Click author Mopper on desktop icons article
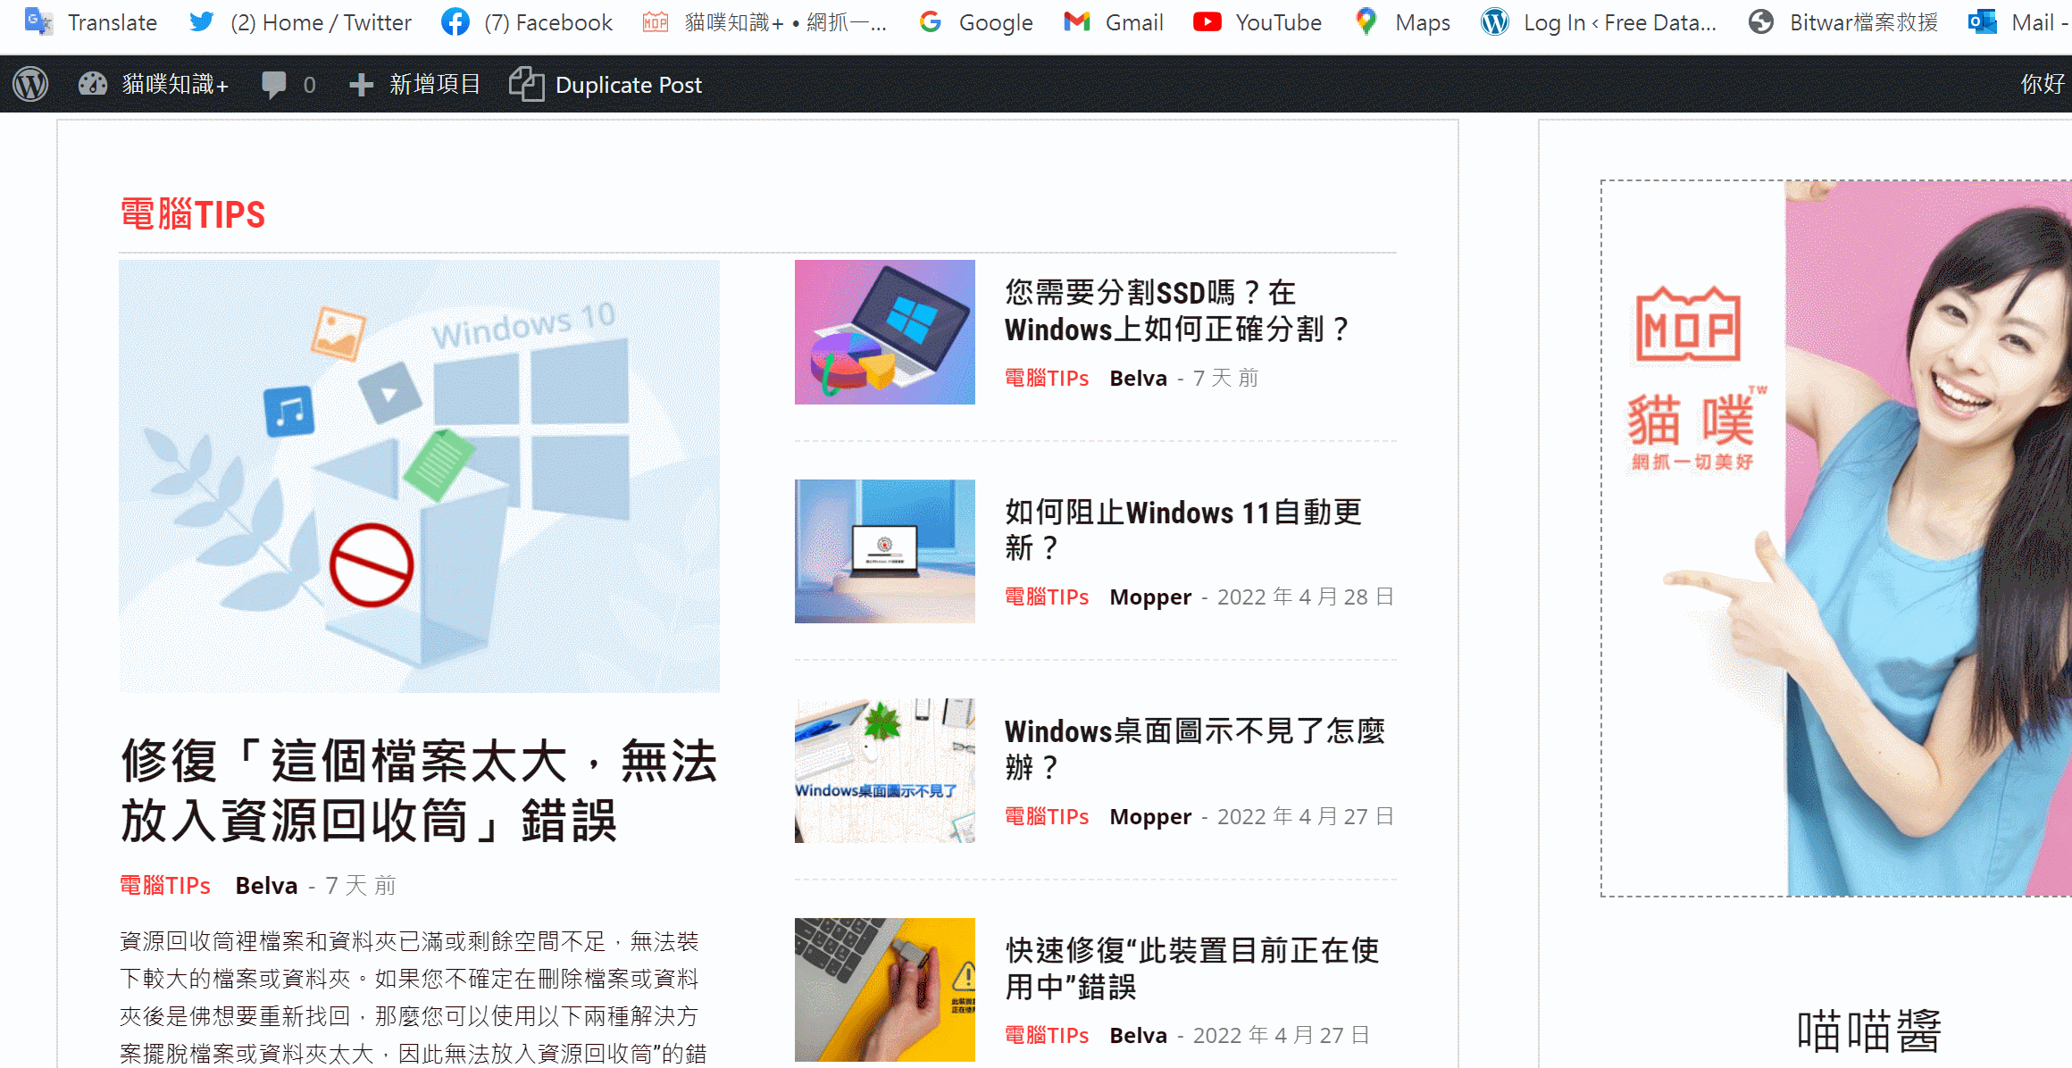The height and width of the screenshot is (1068, 2072). tap(1149, 816)
